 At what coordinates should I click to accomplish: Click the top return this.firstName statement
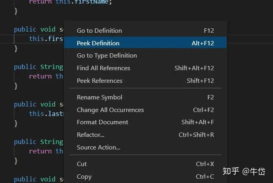point(70,2)
